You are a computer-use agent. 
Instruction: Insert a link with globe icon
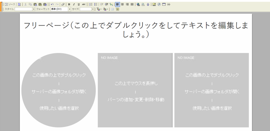(138, 4)
